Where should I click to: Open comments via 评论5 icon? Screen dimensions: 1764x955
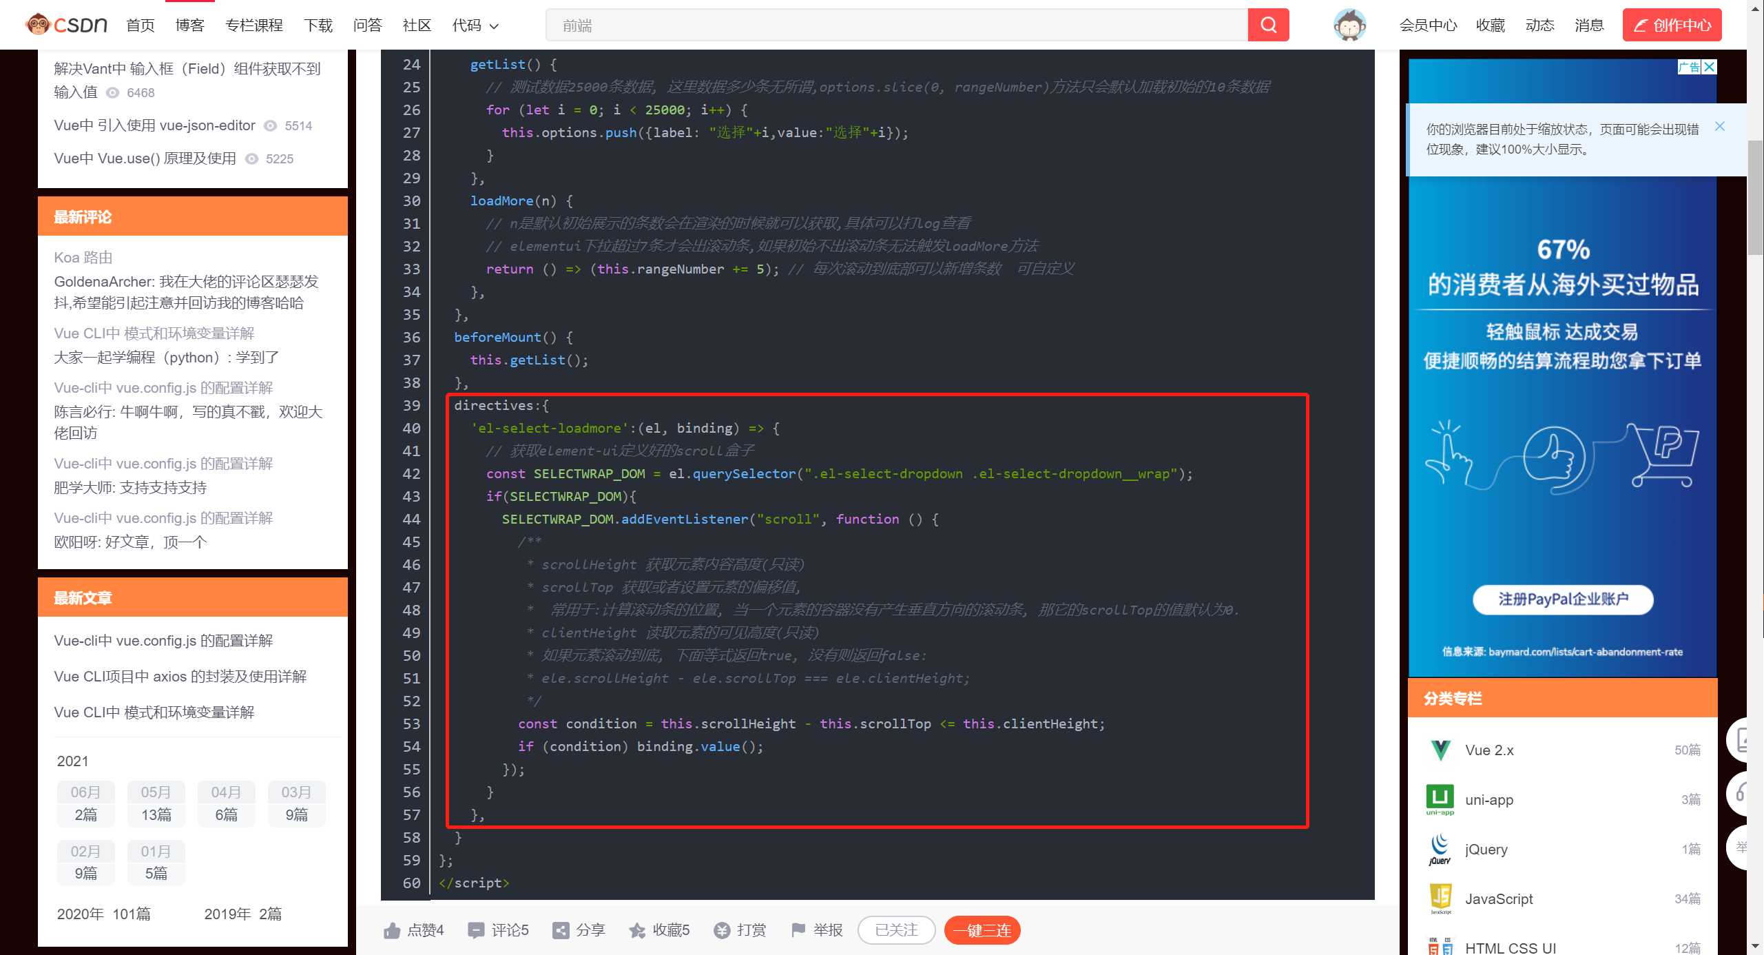(475, 930)
